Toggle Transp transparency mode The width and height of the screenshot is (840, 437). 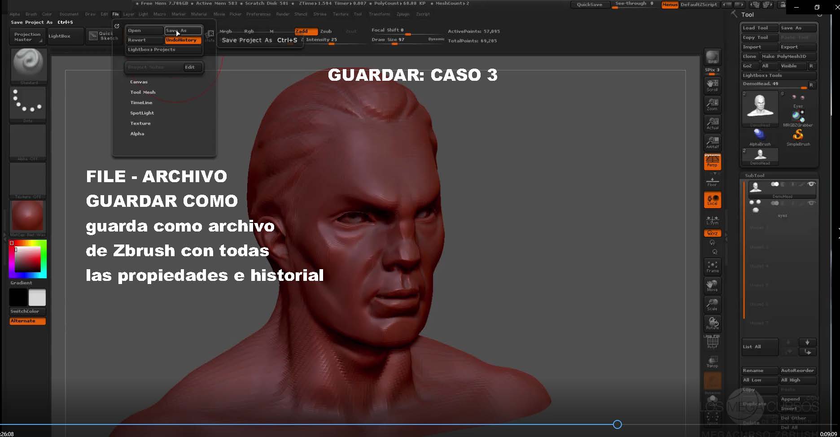[x=712, y=362]
